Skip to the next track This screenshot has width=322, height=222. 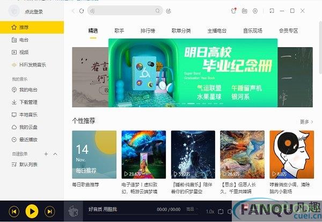point(50,211)
